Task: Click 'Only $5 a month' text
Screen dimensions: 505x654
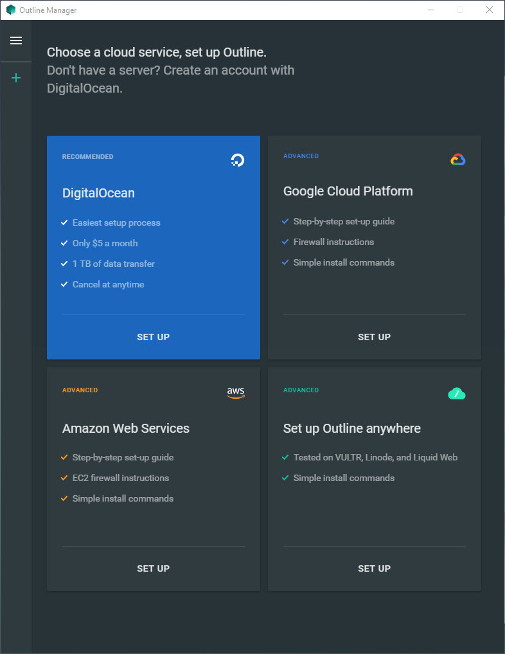Action: (105, 243)
